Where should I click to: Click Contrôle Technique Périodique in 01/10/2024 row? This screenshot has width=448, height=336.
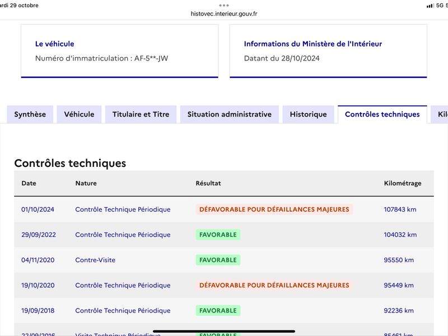coord(123,209)
